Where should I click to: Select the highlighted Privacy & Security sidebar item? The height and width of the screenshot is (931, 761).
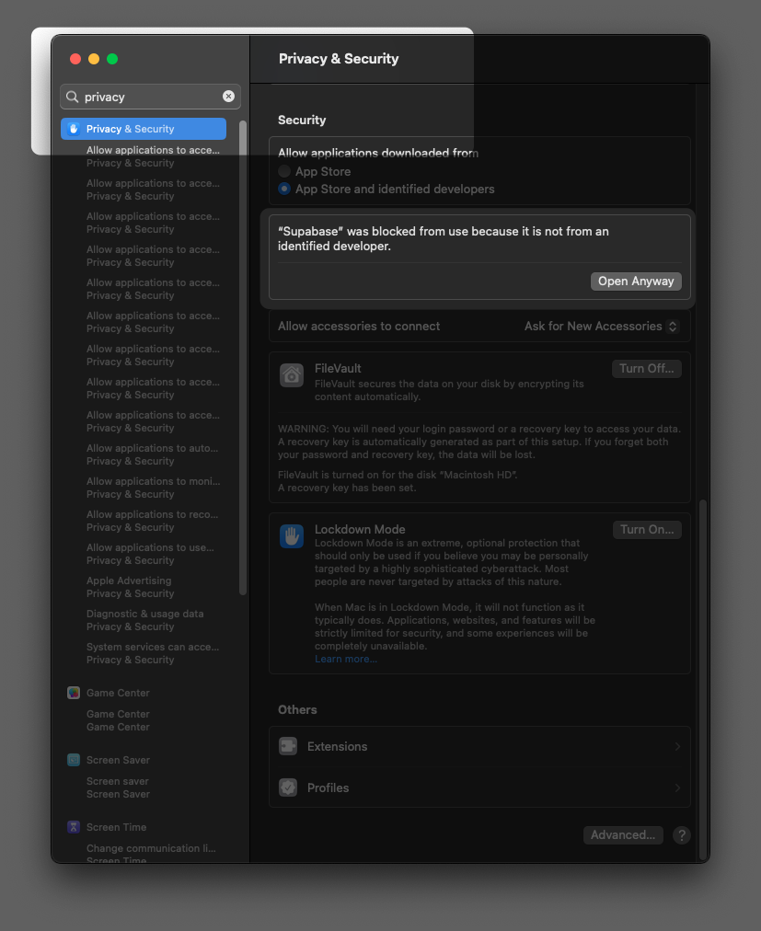[144, 129]
